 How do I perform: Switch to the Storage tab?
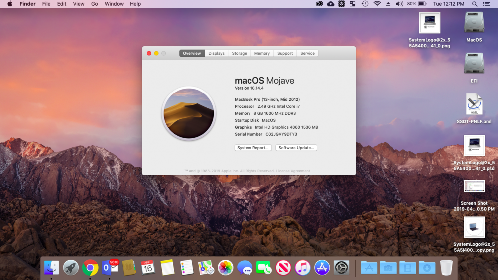click(239, 53)
